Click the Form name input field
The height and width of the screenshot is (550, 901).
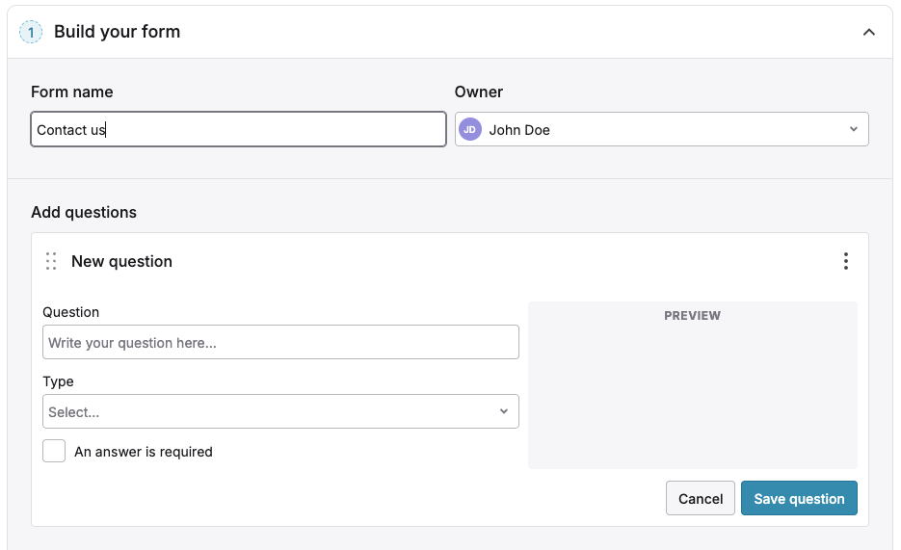(x=238, y=129)
